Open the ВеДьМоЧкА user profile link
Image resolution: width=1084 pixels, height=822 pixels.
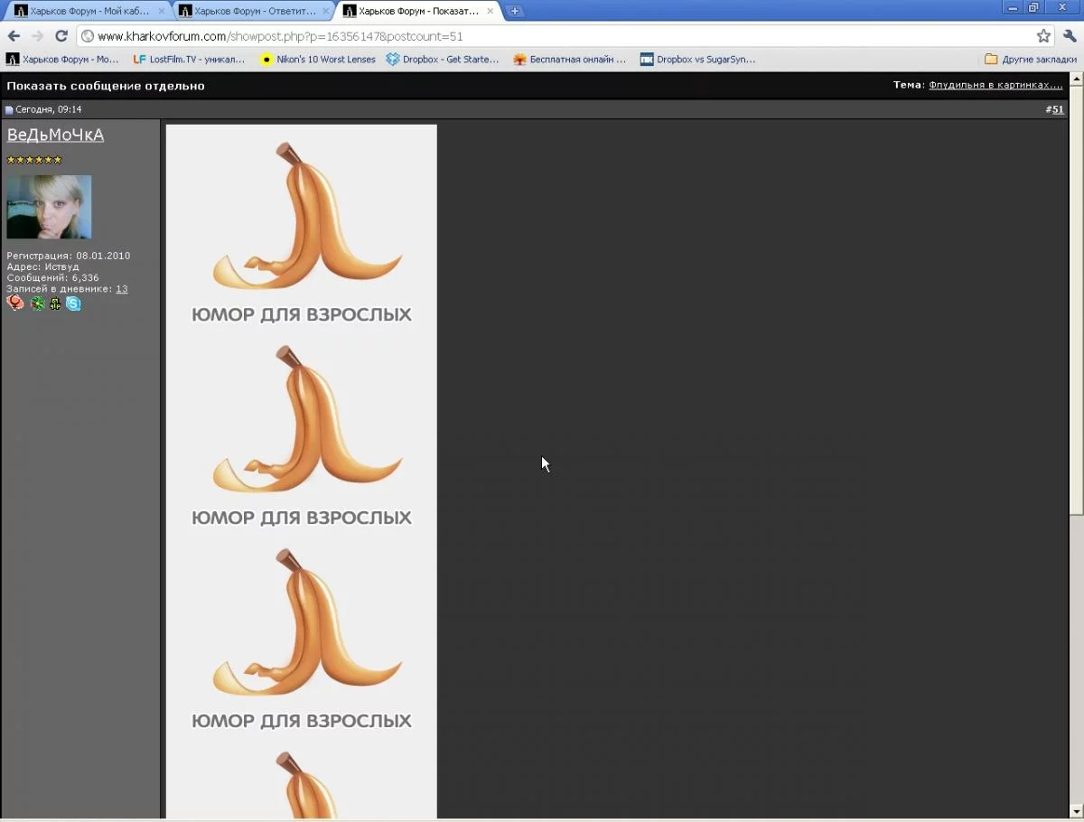pos(55,135)
